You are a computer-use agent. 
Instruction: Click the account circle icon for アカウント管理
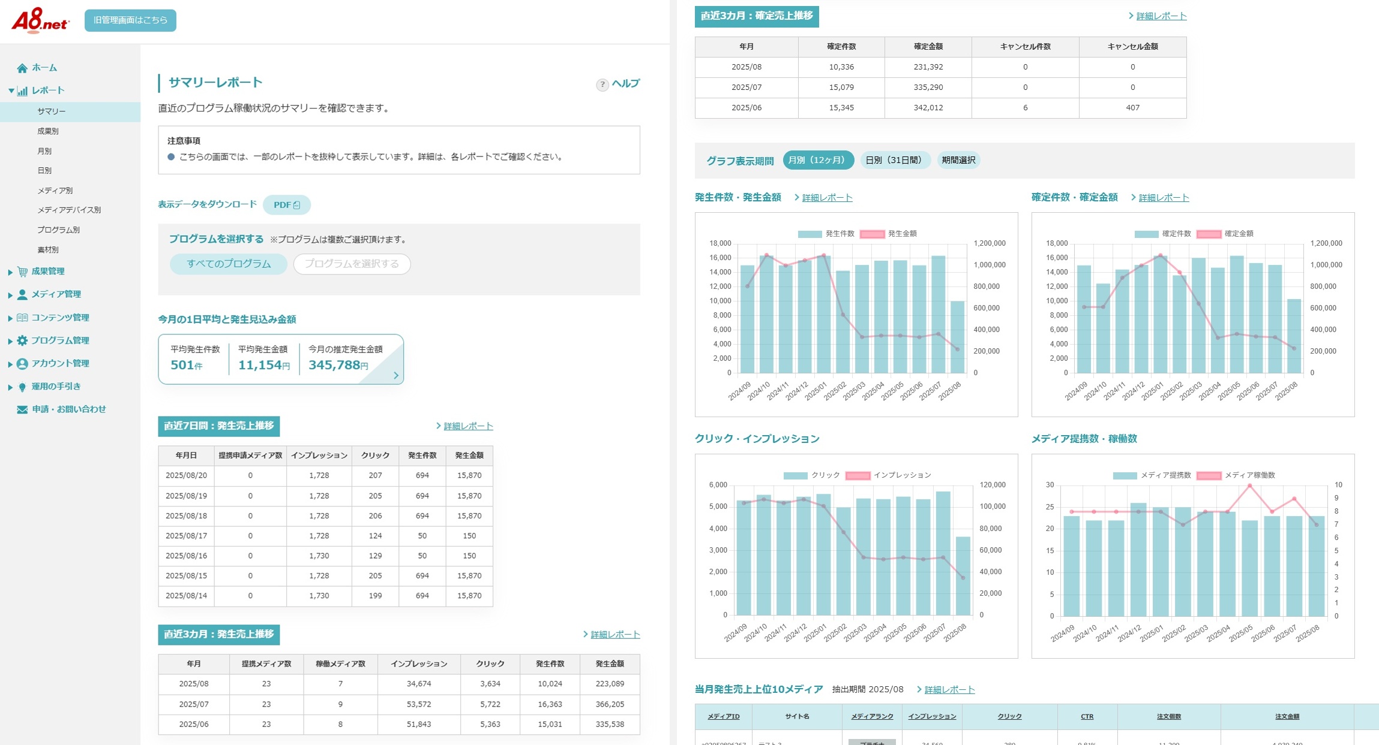pyautogui.click(x=22, y=364)
